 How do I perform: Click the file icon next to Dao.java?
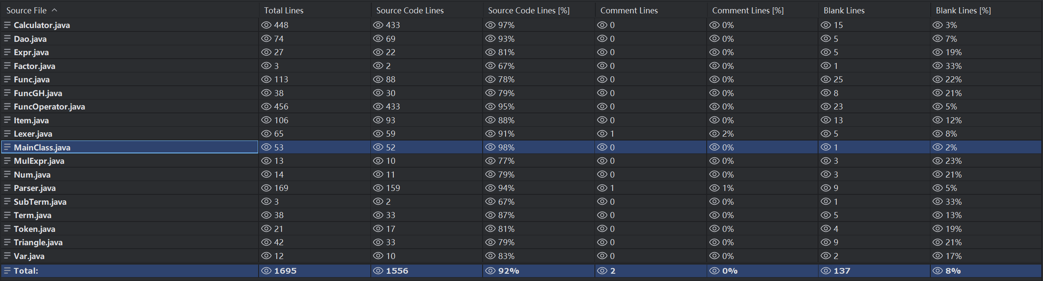[7, 39]
